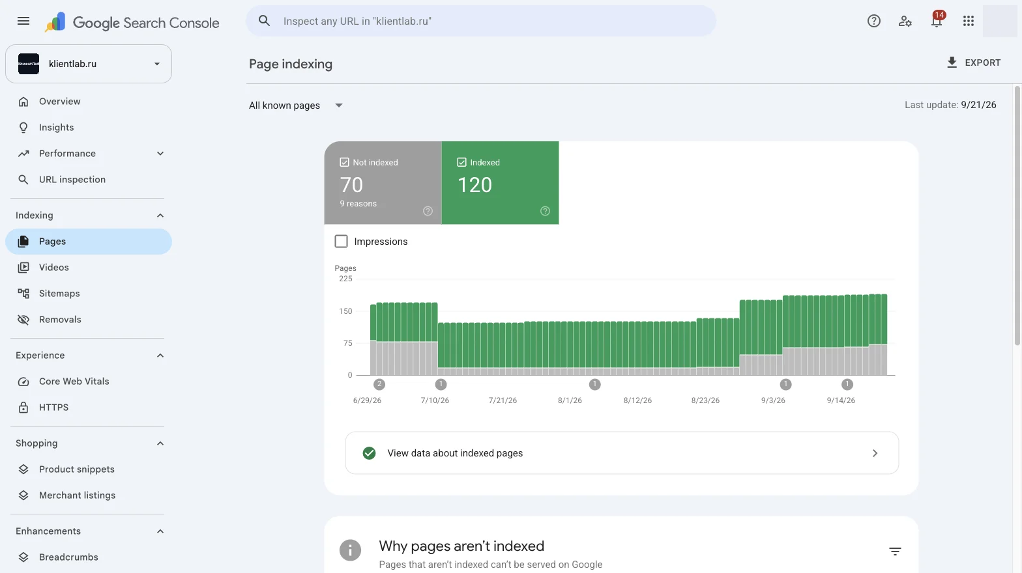
Task: Click the download icon beside Export
Action: tap(952, 63)
